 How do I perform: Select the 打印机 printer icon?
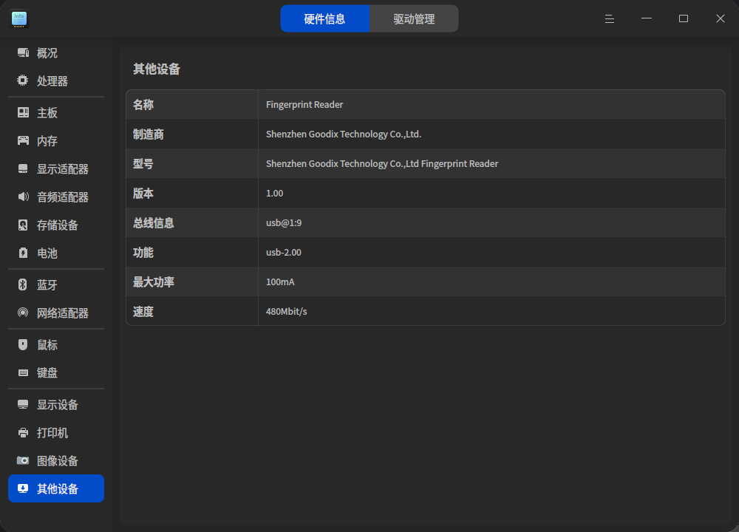[x=23, y=432]
